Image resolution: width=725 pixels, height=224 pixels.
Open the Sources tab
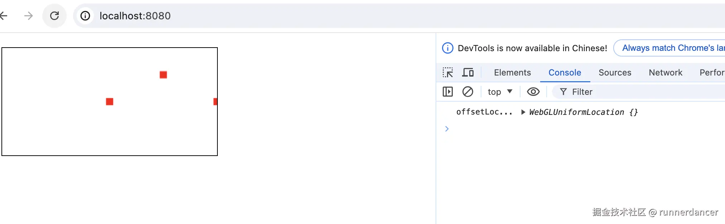615,73
